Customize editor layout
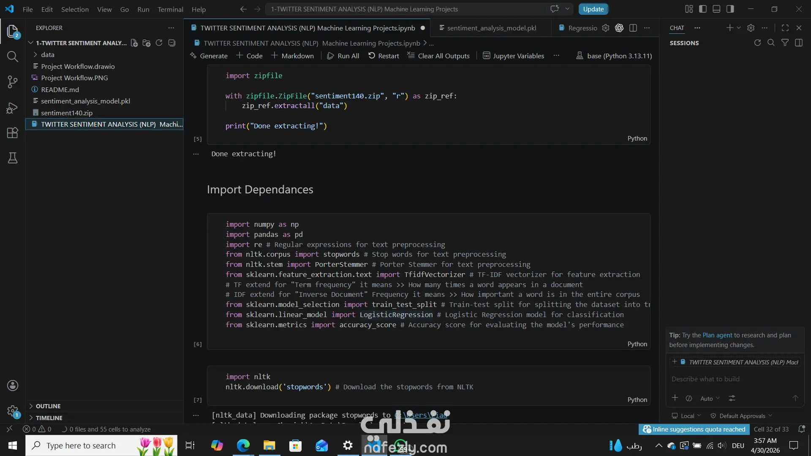This screenshot has height=456, width=811. (x=689, y=9)
